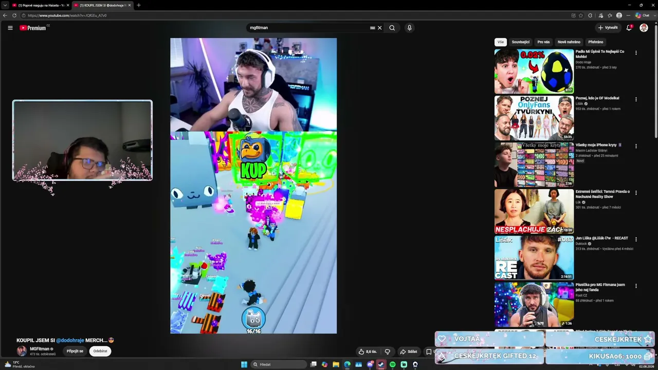Open a new browser tab
658x370 pixels.
pyautogui.click(x=138, y=5)
